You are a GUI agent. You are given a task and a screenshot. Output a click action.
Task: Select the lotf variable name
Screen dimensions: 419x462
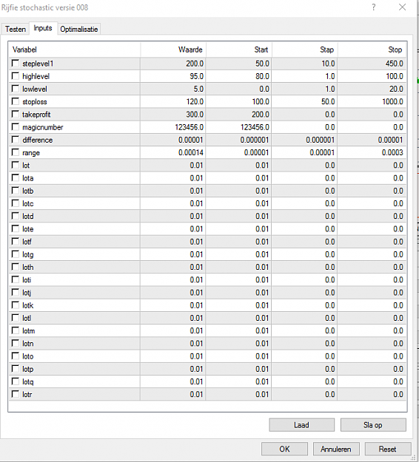coord(27,242)
